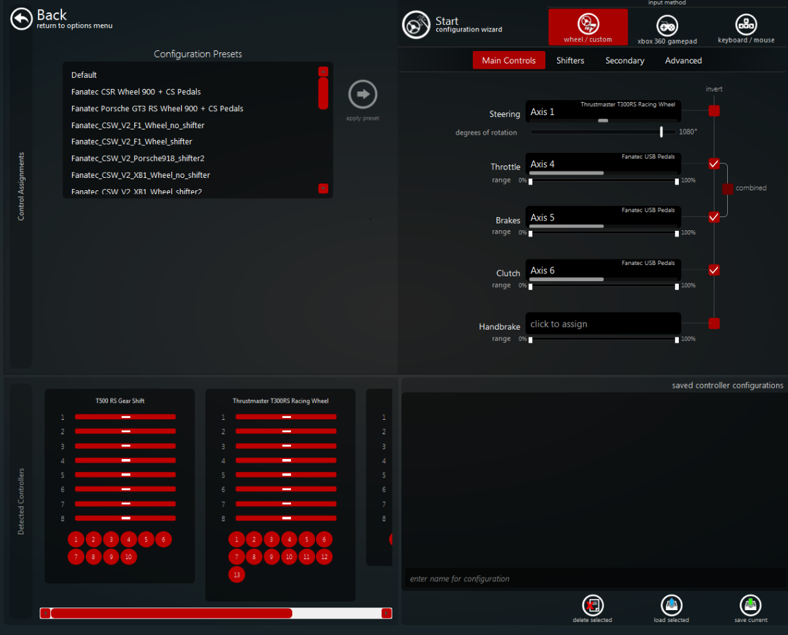Viewport: 788px width, 635px height.
Task: Select xbox 360 gamepad input method
Action: [667, 29]
